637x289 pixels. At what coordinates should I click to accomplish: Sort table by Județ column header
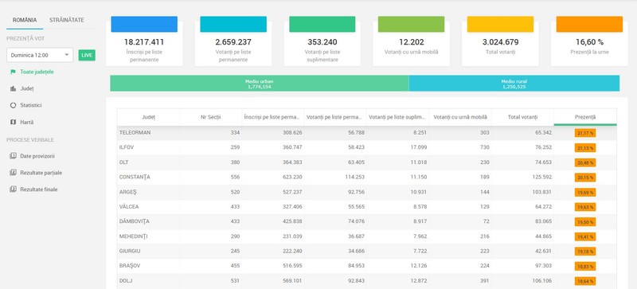(148, 117)
